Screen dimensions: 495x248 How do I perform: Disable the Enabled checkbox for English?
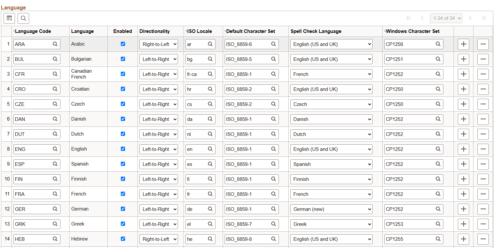[123, 149]
